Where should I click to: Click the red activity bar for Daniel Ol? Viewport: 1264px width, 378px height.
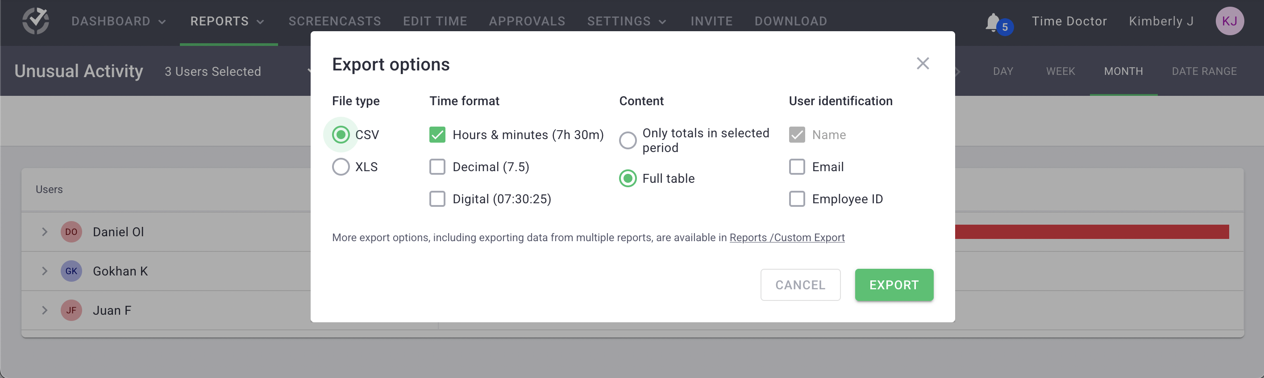[1092, 232]
